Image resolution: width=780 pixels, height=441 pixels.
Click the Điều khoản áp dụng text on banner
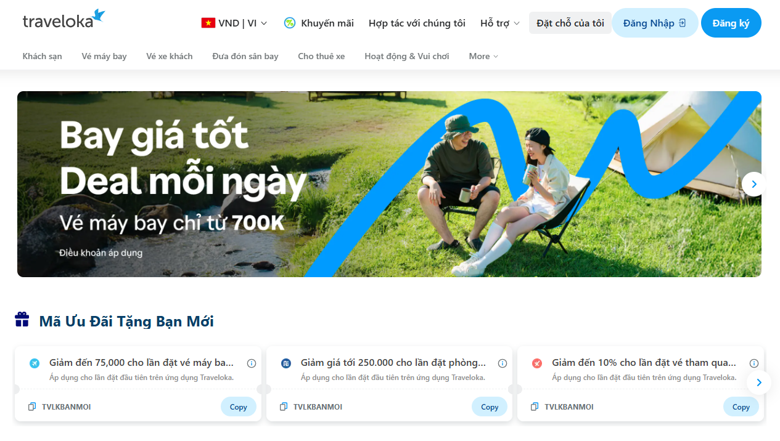tap(101, 253)
